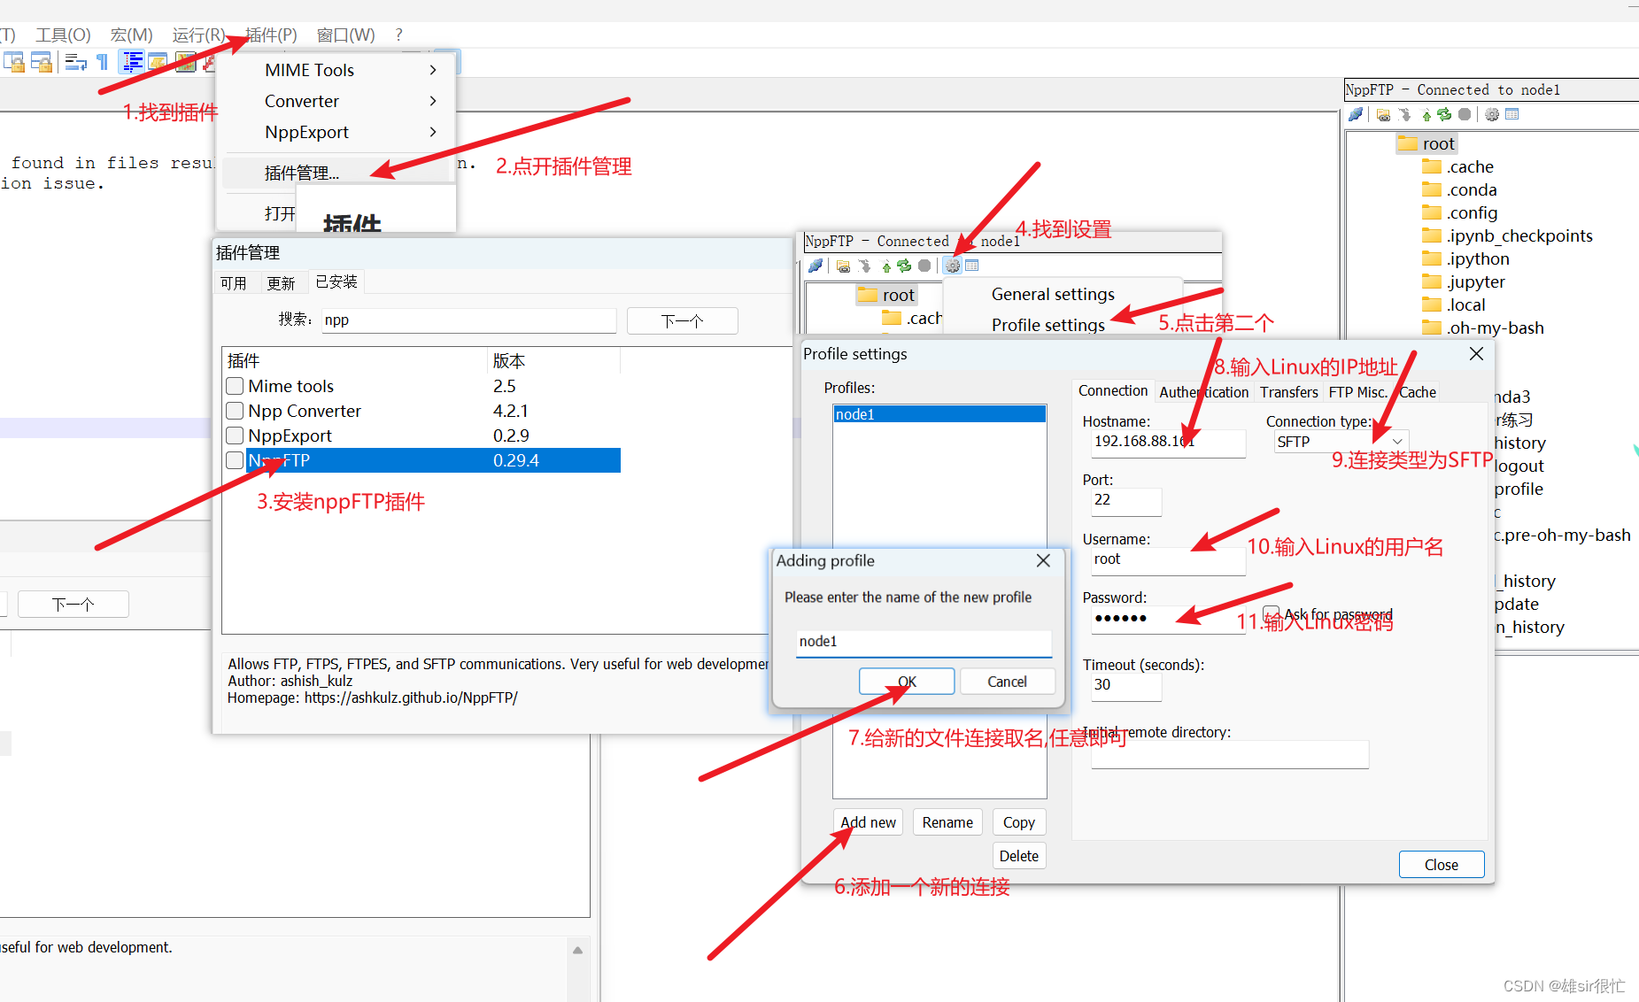Switch to the 可用 tab in plugin manager
Viewport: 1639px width, 1002px height.
[x=233, y=283]
